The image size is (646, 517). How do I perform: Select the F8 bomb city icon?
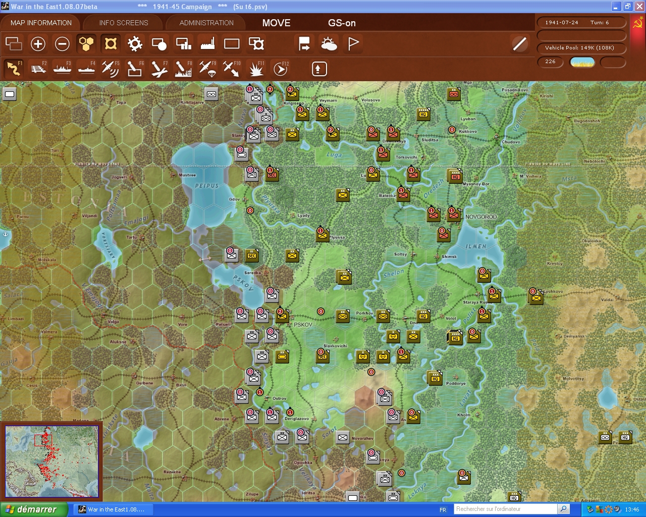pos(183,68)
